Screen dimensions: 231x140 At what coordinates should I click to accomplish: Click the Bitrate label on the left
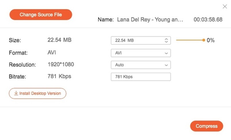click(x=17, y=77)
